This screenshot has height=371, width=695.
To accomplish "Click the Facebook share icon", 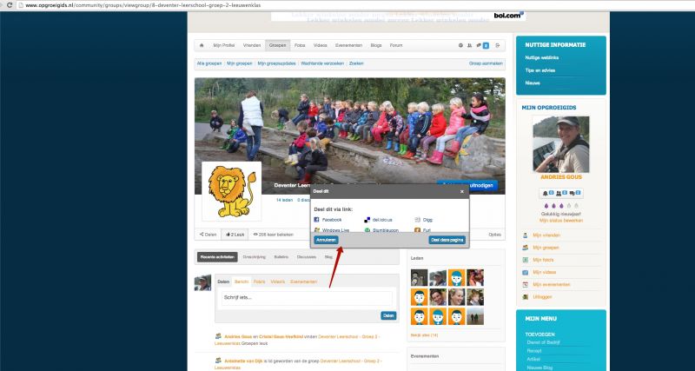I will coord(317,221).
